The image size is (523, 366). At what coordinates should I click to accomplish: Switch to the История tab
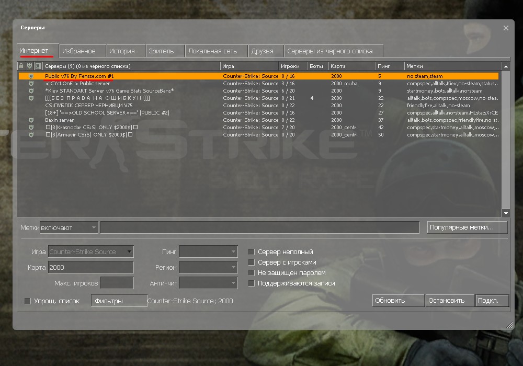126,51
